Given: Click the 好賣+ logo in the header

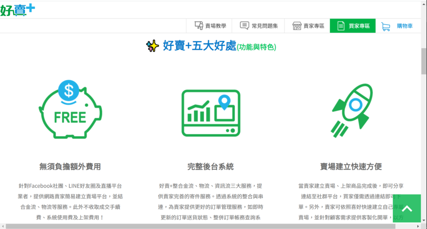Looking at the screenshot, I should [x=18, y=10].
